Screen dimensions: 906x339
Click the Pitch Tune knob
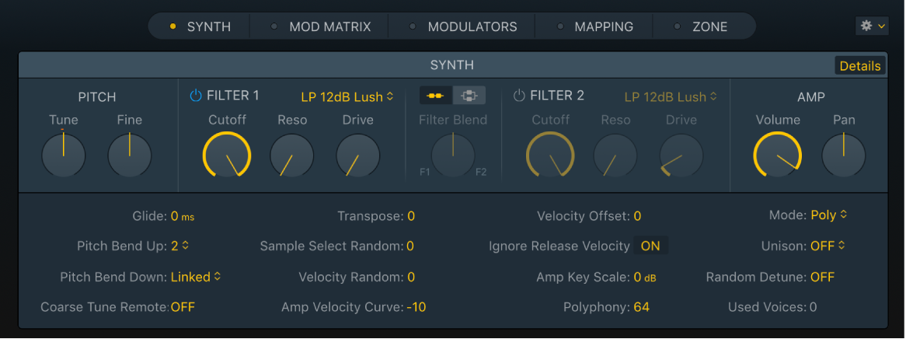coord(64,154)
